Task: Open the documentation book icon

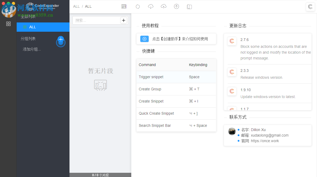Action: pos(189,6)
